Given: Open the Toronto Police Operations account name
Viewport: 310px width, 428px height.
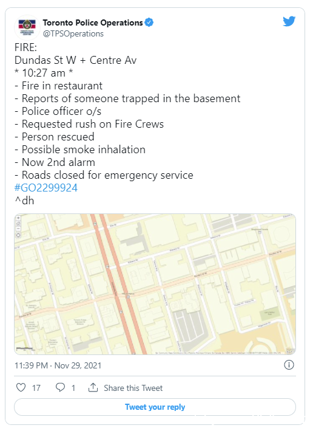Looking at the screenshot, I should pos(93,22).
